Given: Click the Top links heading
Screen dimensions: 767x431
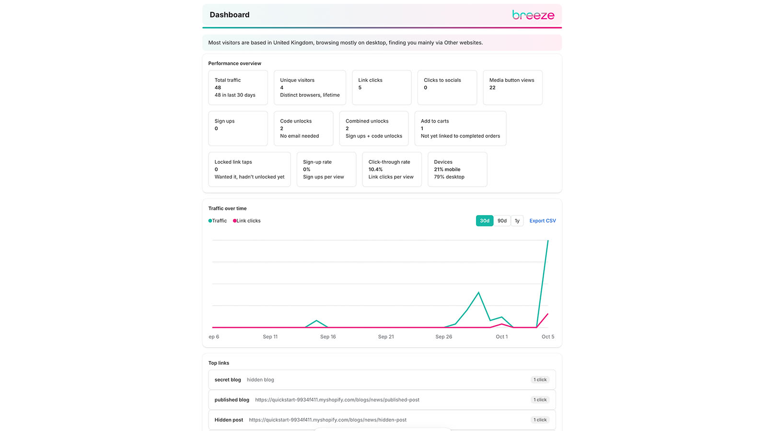Looking at the screenshot, I should 219,363.
